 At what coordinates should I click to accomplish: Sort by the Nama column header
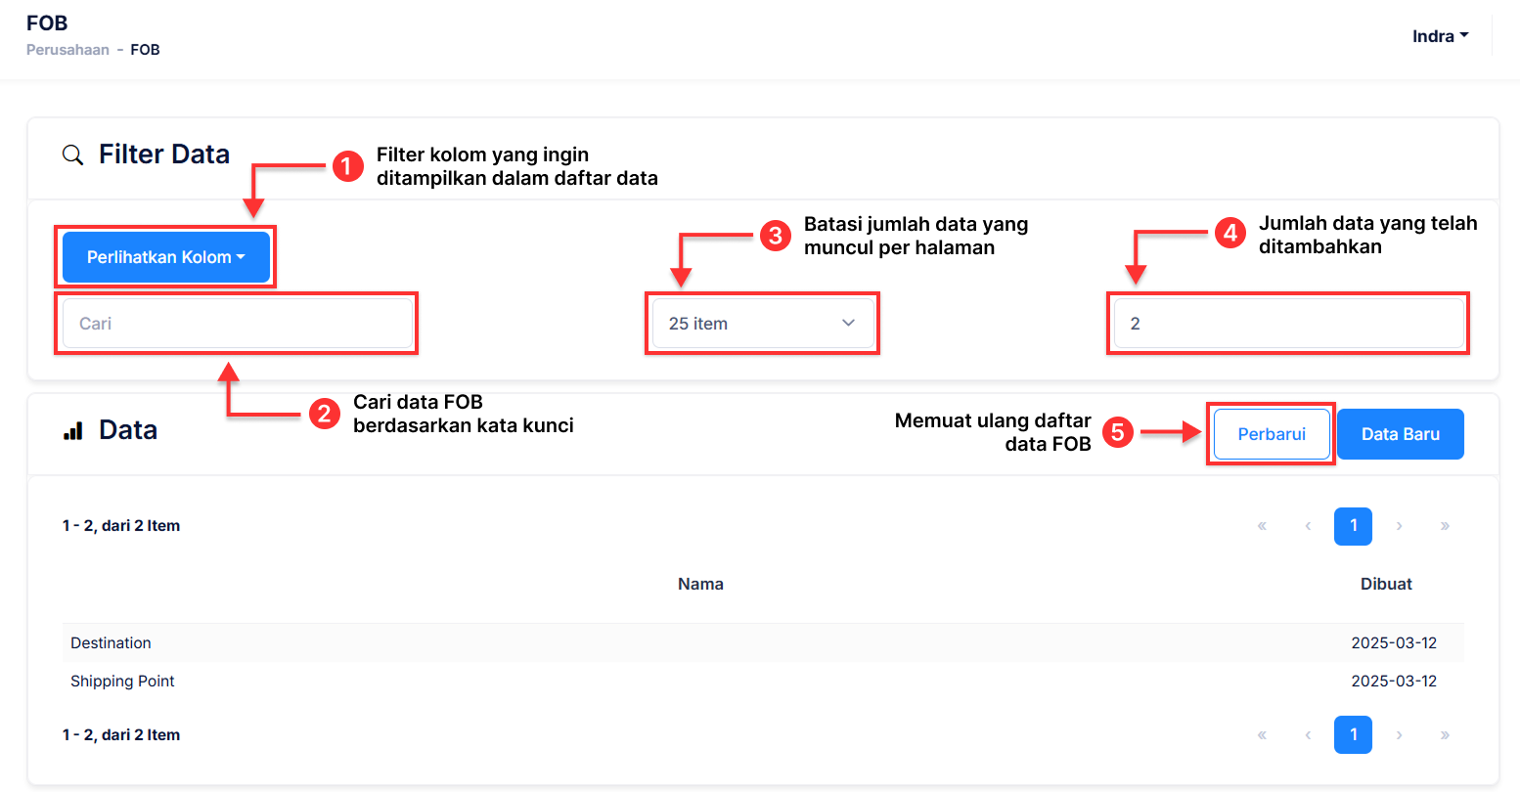pos(700,584)
